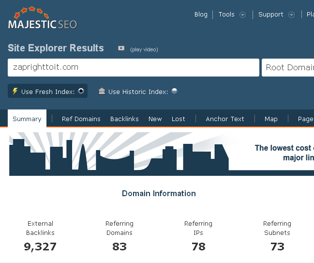Open the Anchor Text tab
Image resolution: width=314 pixels, height=263 pixels.
click(225, 119)
